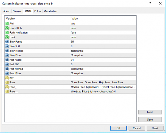This screenshot has width=166, height=133.
Task: Select the Push Notification value 'false'
Action: 103,33
